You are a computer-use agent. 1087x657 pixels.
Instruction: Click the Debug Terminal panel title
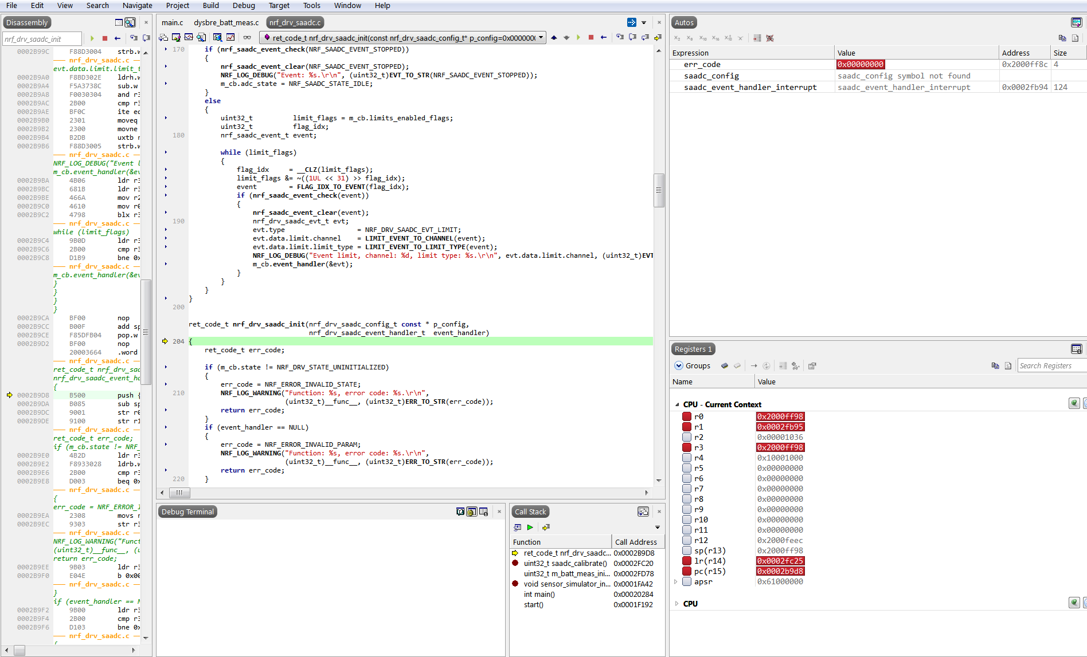pos(187,512)
